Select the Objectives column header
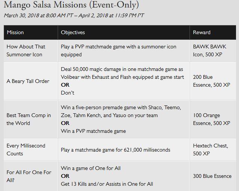239x191 pixels. point(73,32)
